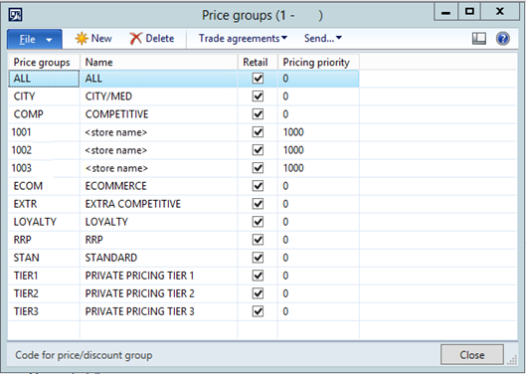Select the COMP price group cell
Image resolution: width=526 pixels, height=374 pixels.
[44, 114]
